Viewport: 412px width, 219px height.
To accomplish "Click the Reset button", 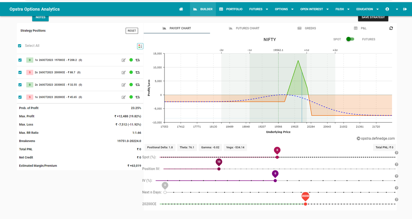I will pos(132,31).
